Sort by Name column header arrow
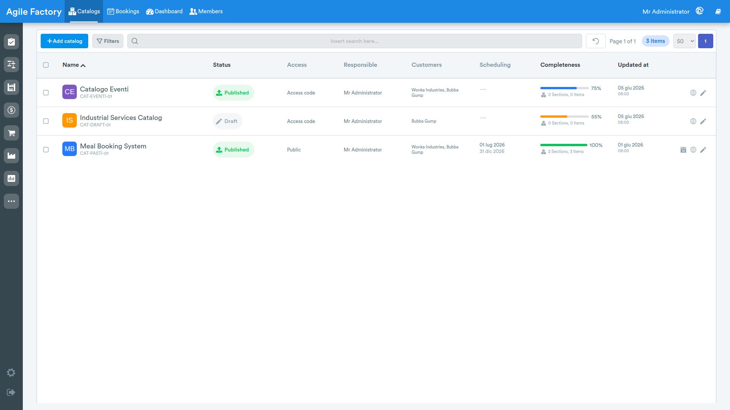The width and height of the screenshot is (730, 410). click(x=83, y=65)
